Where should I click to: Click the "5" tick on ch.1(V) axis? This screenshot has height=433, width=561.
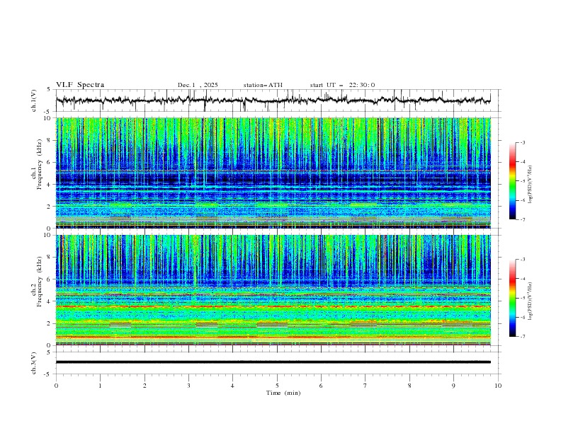tap(48, 90)
